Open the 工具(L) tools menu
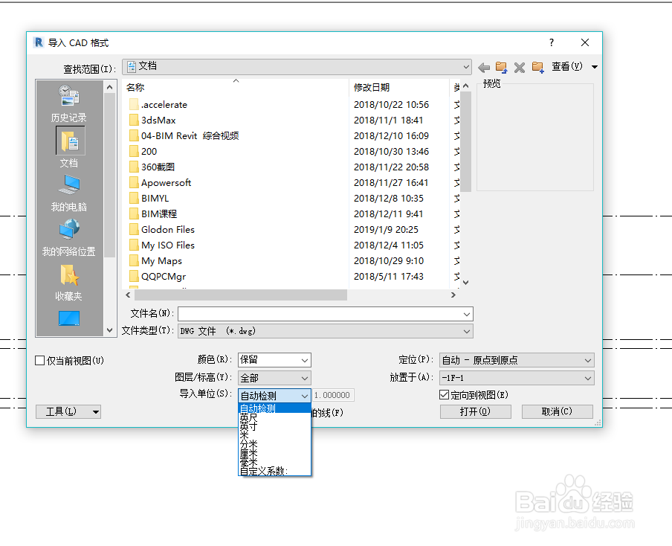This screenshot has height=546, width=672. tap(68, 411)
